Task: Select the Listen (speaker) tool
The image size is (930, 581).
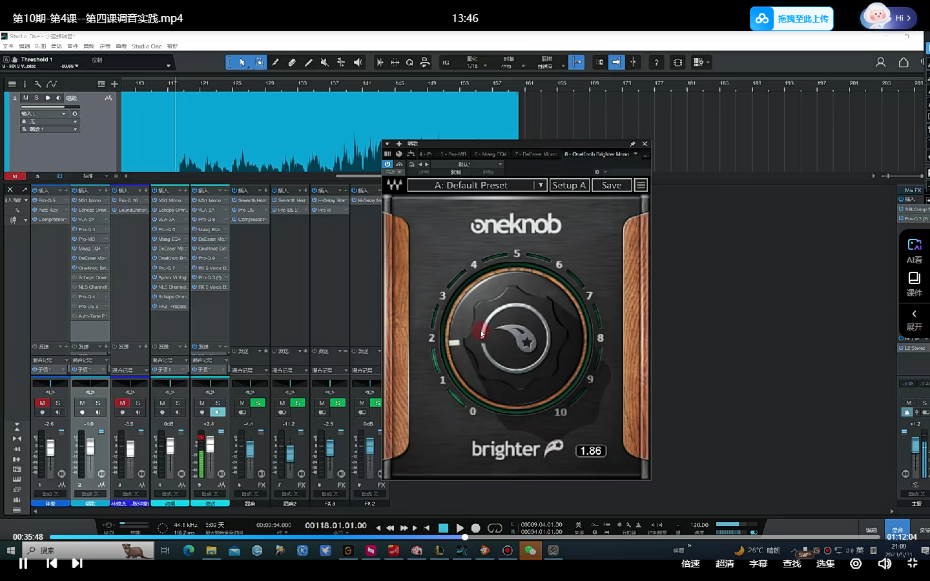Action: click(358, 63)
